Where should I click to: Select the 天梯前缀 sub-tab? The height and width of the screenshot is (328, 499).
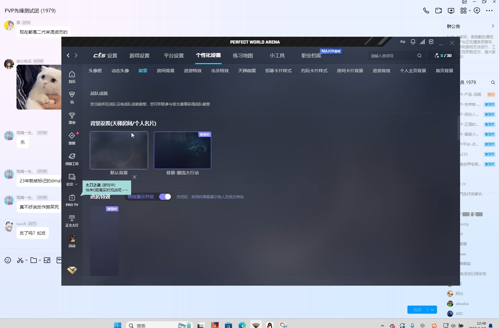tap(247, 71)
